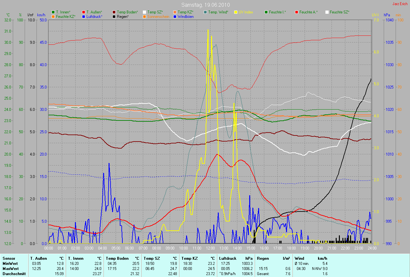Viewport: 410px width, 277px height.
Task: Click the 'MaxWert' row label
Action: 10,269
